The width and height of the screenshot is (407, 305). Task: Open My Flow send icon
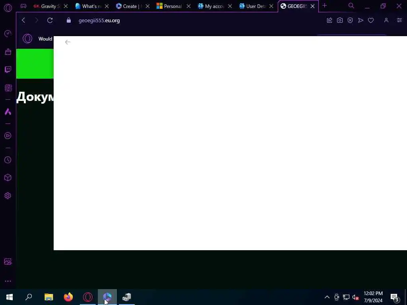point(360,20)
